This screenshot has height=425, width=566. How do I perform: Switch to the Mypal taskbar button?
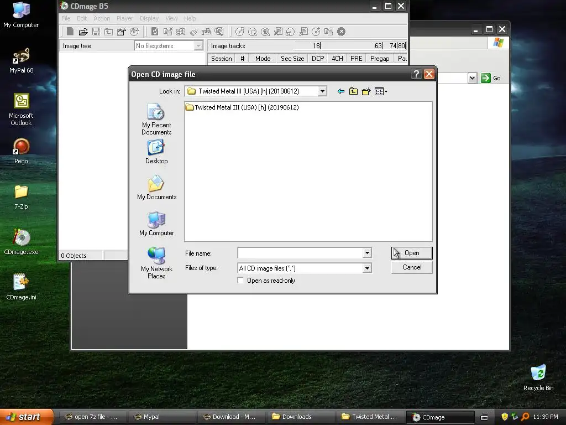pos(162,417)
